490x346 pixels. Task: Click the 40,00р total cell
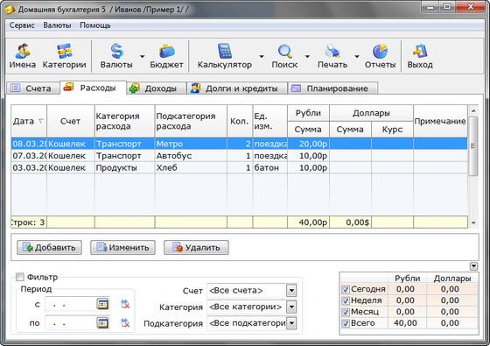point(308,222)
